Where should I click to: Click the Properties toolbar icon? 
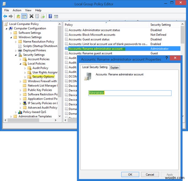(x=37, y=16)
